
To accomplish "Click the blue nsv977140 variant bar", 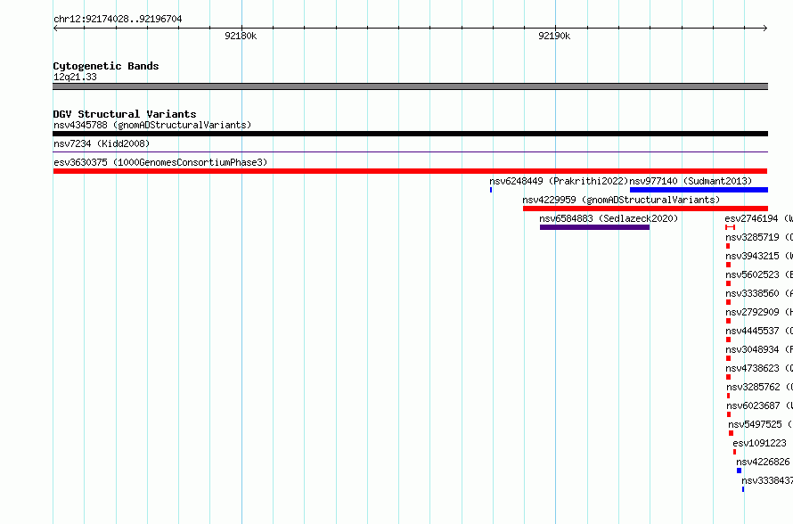I will tap(699, 190).
